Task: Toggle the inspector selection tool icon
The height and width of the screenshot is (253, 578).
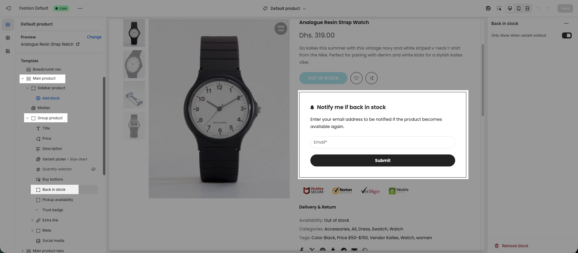Action: [x=499, y=8]
